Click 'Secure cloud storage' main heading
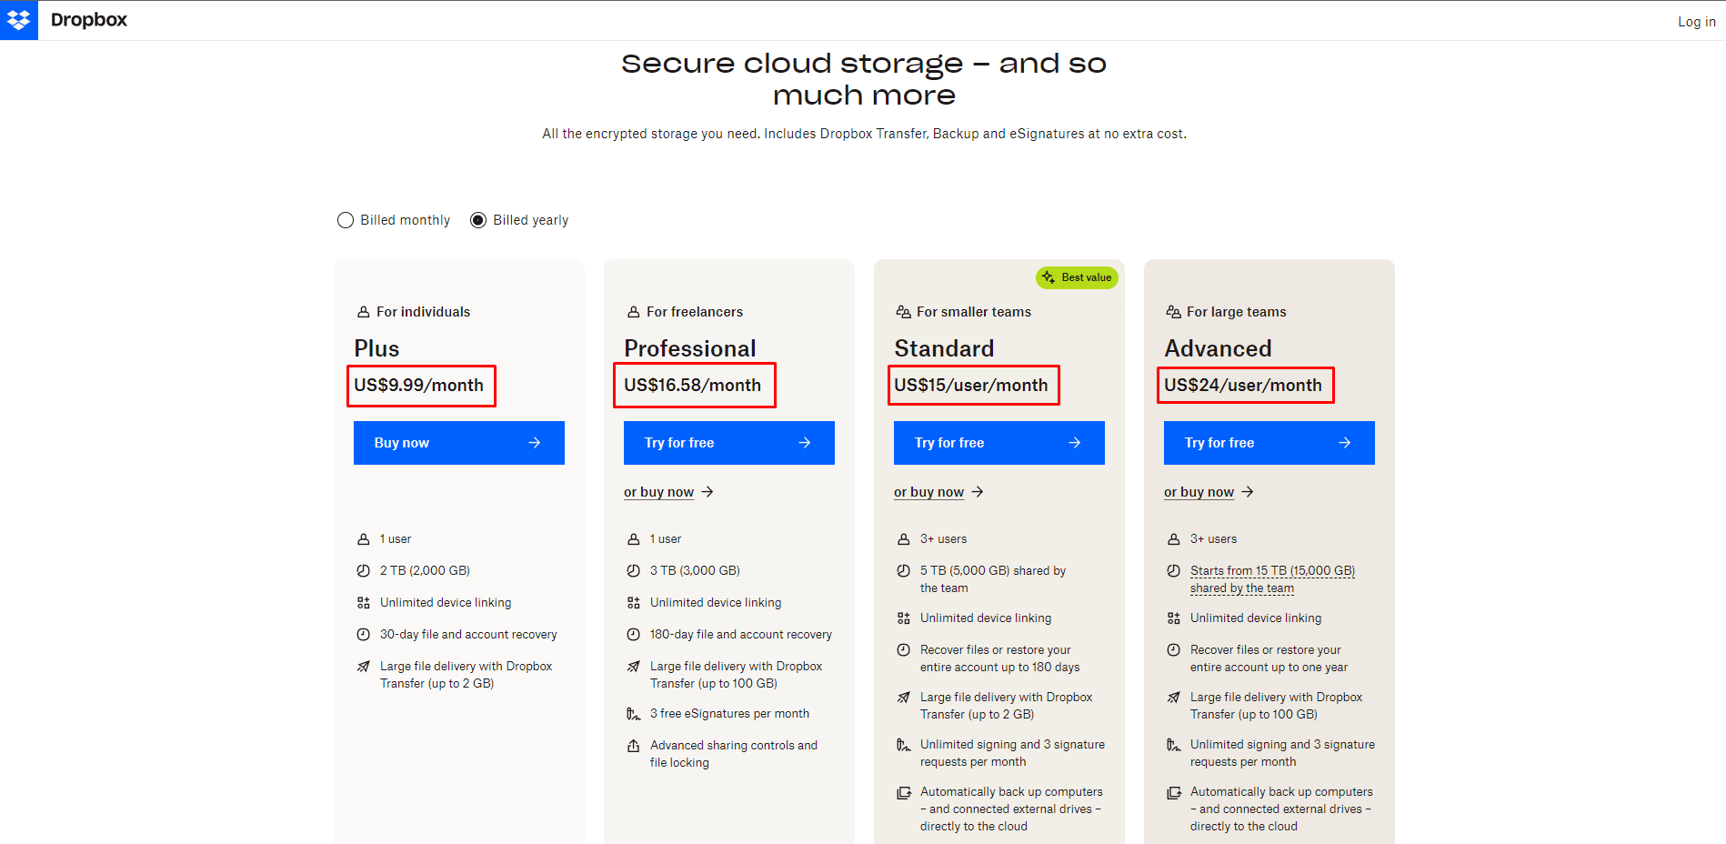This screenshot has height=844, width=1726. click(864, 79)
